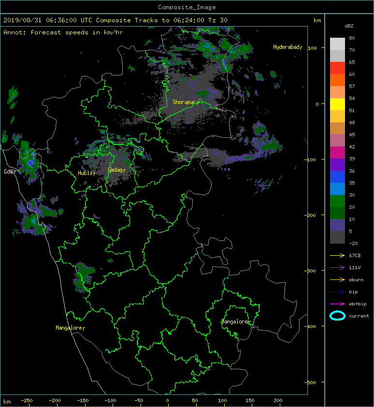
Task: Click the Annot forecast speeds annotation
Action: click(63, 32)
